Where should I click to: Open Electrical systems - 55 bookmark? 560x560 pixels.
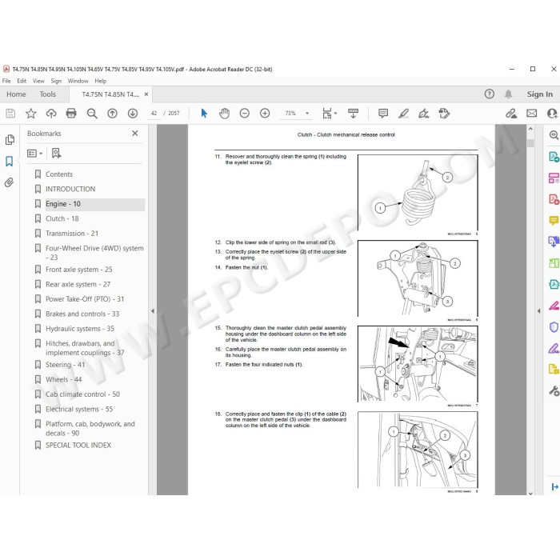(79, 410)
